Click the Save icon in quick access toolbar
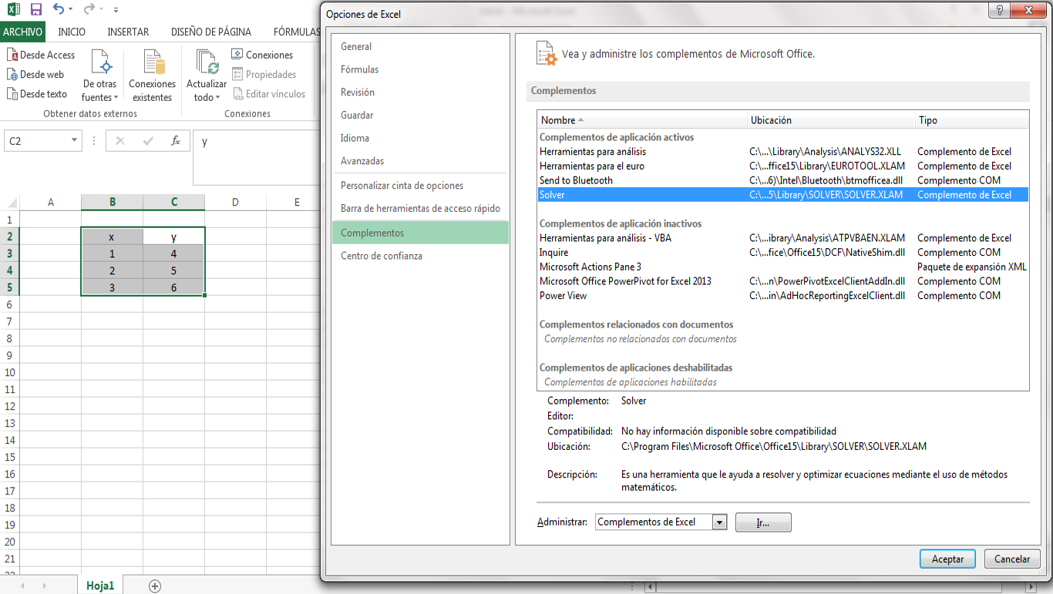Image resolution: width=1053 pixels, height=594 pixels. pos(35,10)
